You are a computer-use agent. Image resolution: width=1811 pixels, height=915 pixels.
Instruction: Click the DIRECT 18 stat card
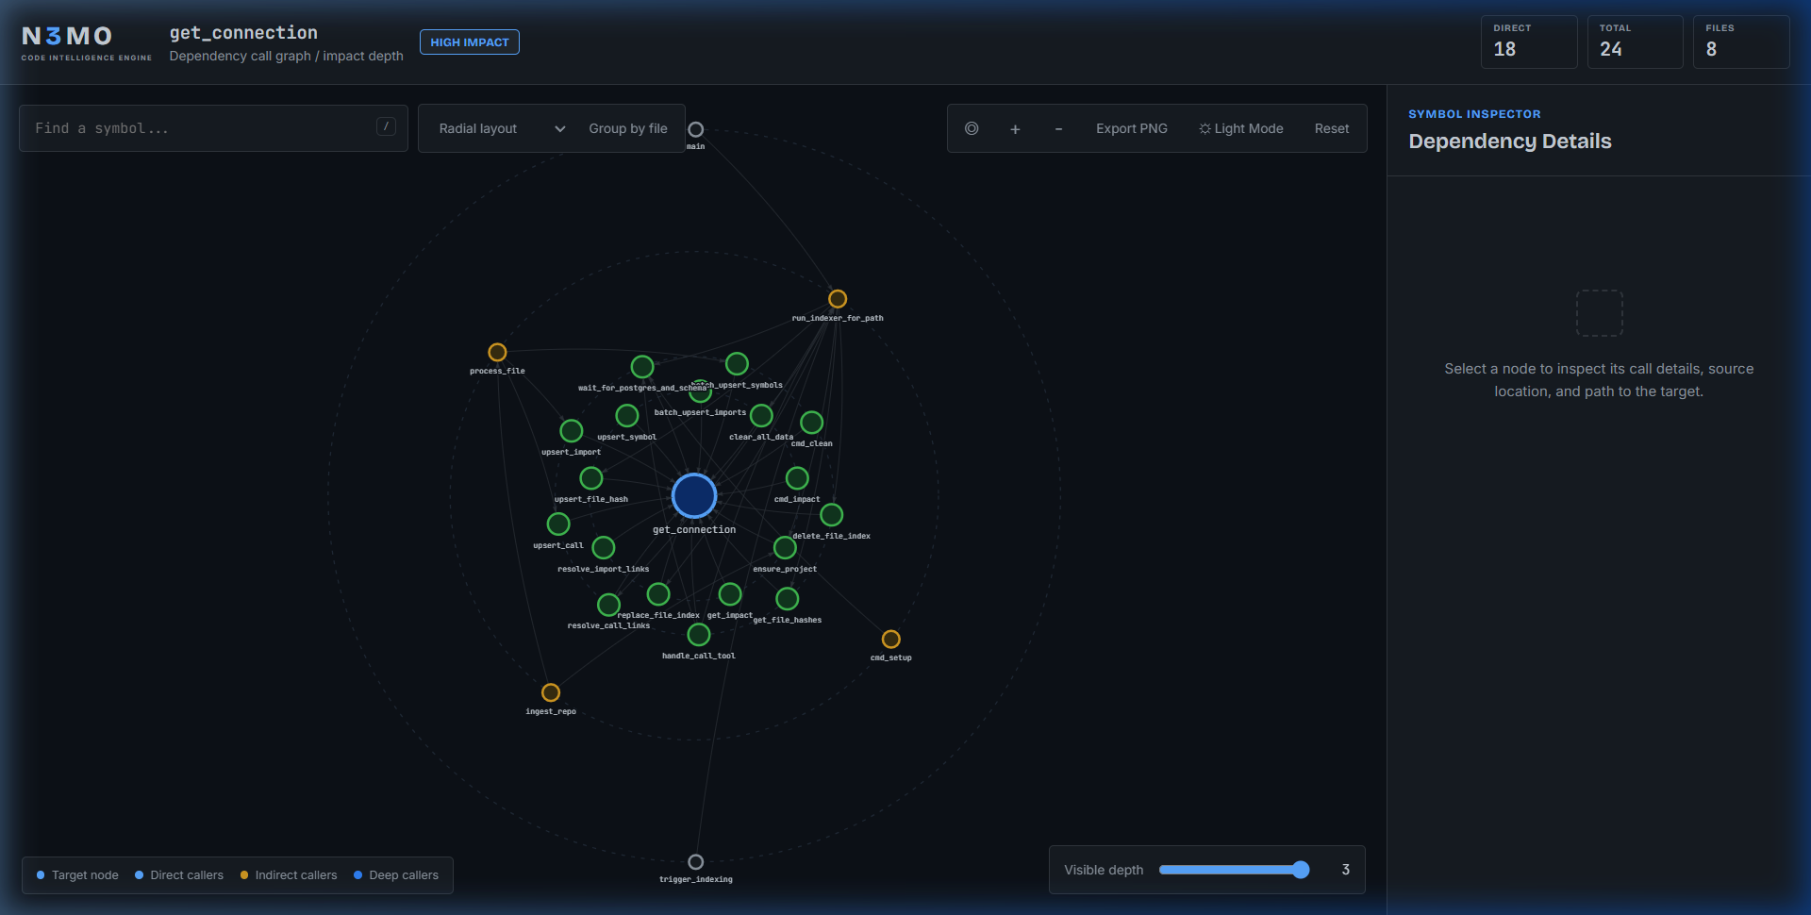pyautogui.click(x=1529, y=42)
